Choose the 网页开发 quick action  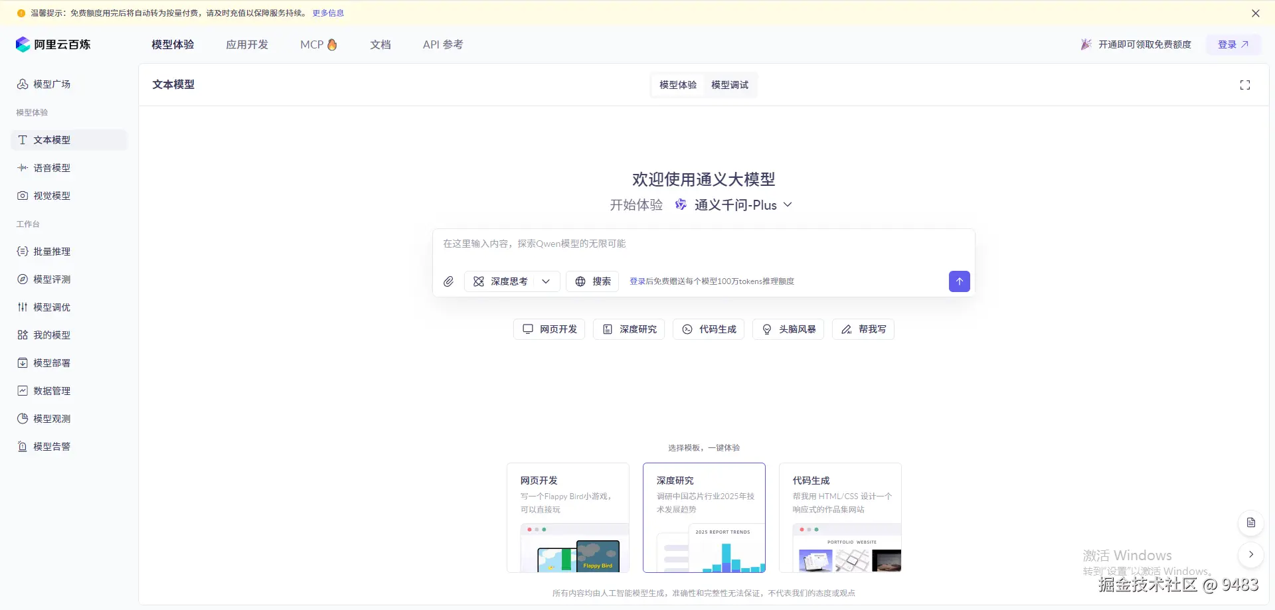tap(549, 329)
